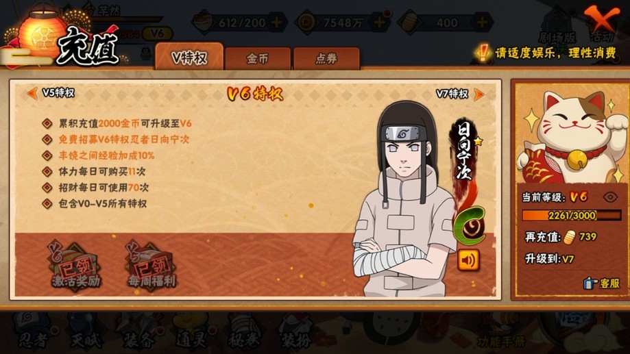Click the 激活奖励 claimed reward icon
Image resolution: width=630 pixels, height=354 pixels.
(x=75, y=265)
